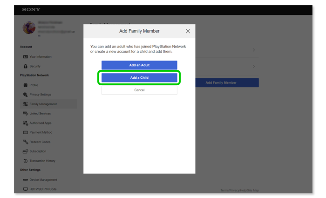Viewport: 326px width, 198px height.
Task: Go to Security settings entry
Action: tap(35, 66)
